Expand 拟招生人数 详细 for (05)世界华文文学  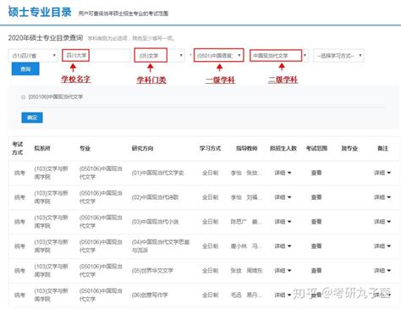(283, 271)
